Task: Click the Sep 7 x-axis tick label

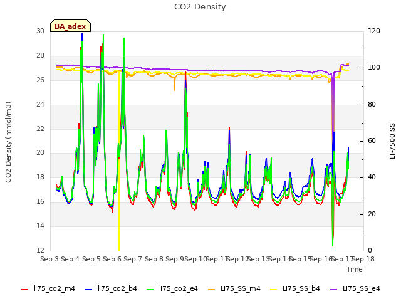Action: pos(133,259)
